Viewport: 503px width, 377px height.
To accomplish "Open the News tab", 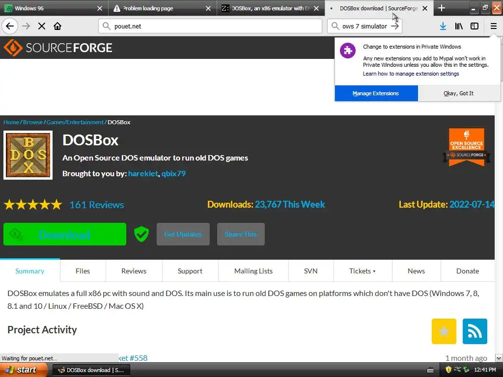I will 416,271.
